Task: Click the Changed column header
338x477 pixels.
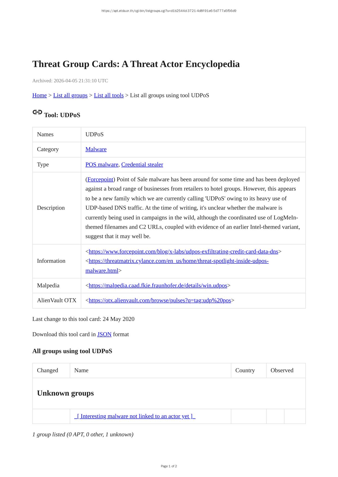Action: [x=48, y=371]
